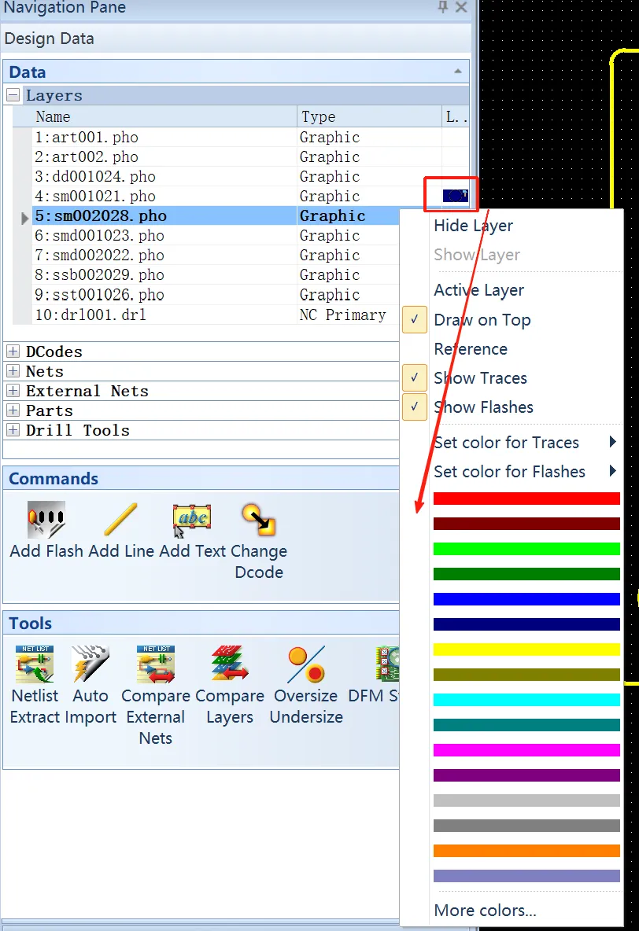Viewport: 639px width, 931px height.
Task: Select the Add Line command icon
Action: [x=120, y=520]
